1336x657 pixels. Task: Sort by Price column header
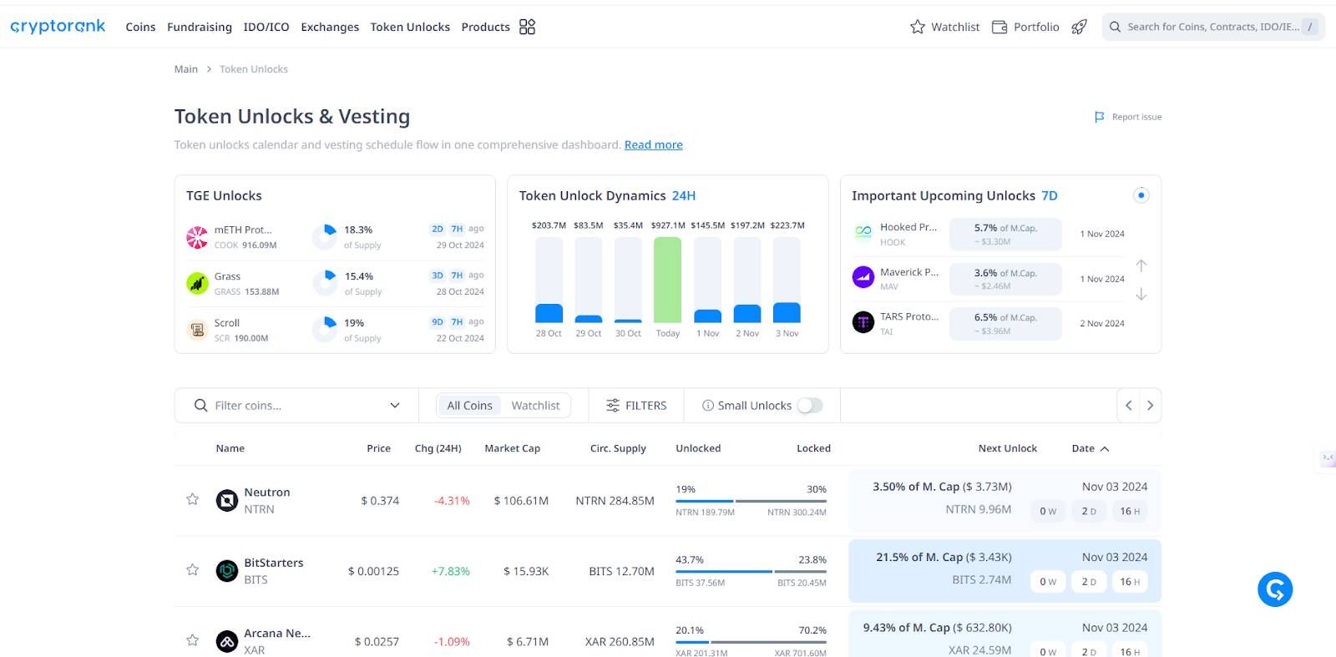378,448
